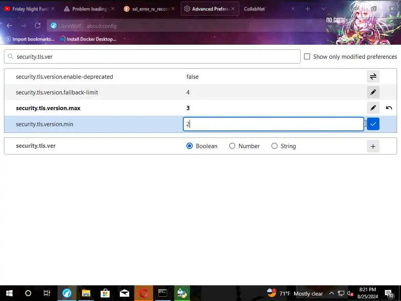
Task: Click the value 3 for version.max
Action: click(x=188, y=108)
